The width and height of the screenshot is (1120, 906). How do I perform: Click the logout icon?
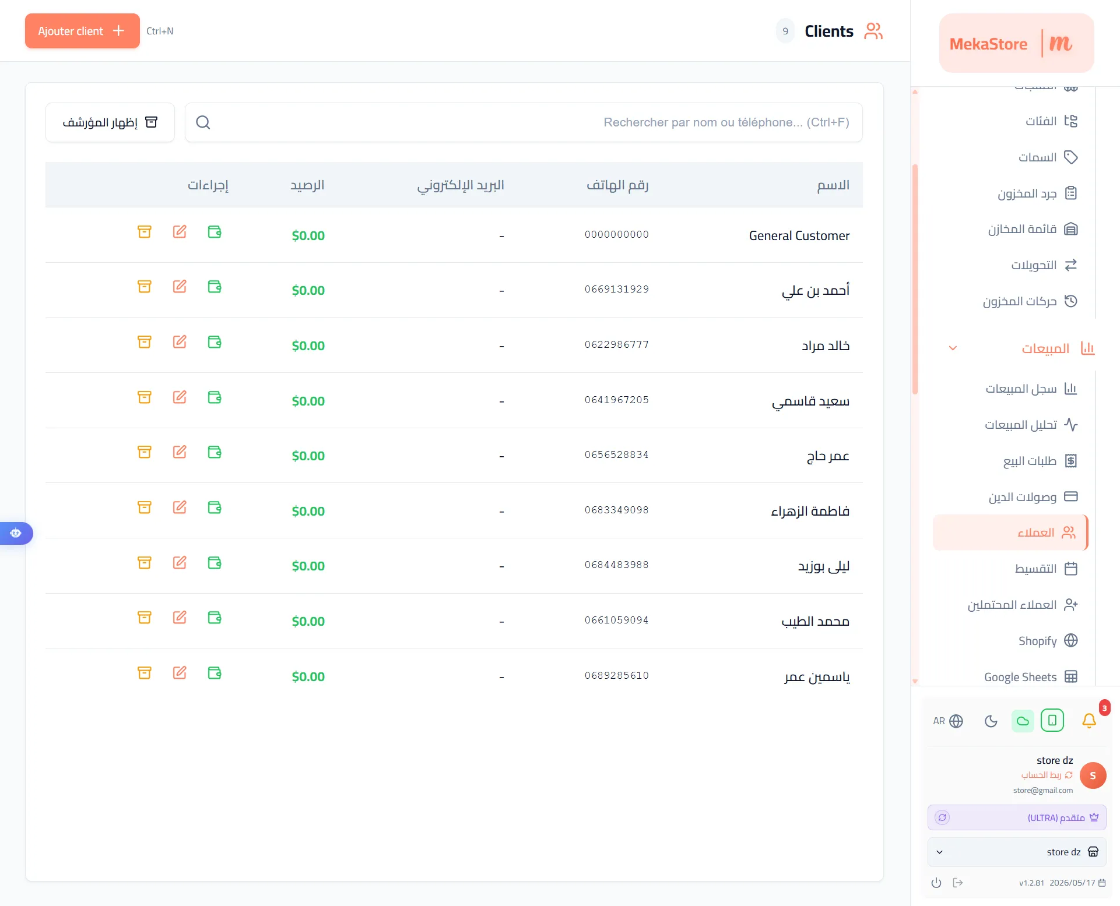click(958, 883)
